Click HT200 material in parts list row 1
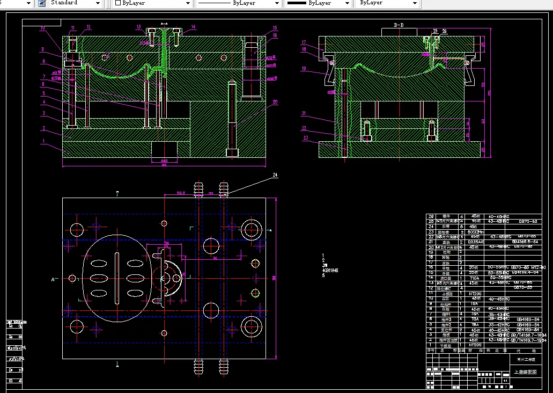 pos(475,345)
